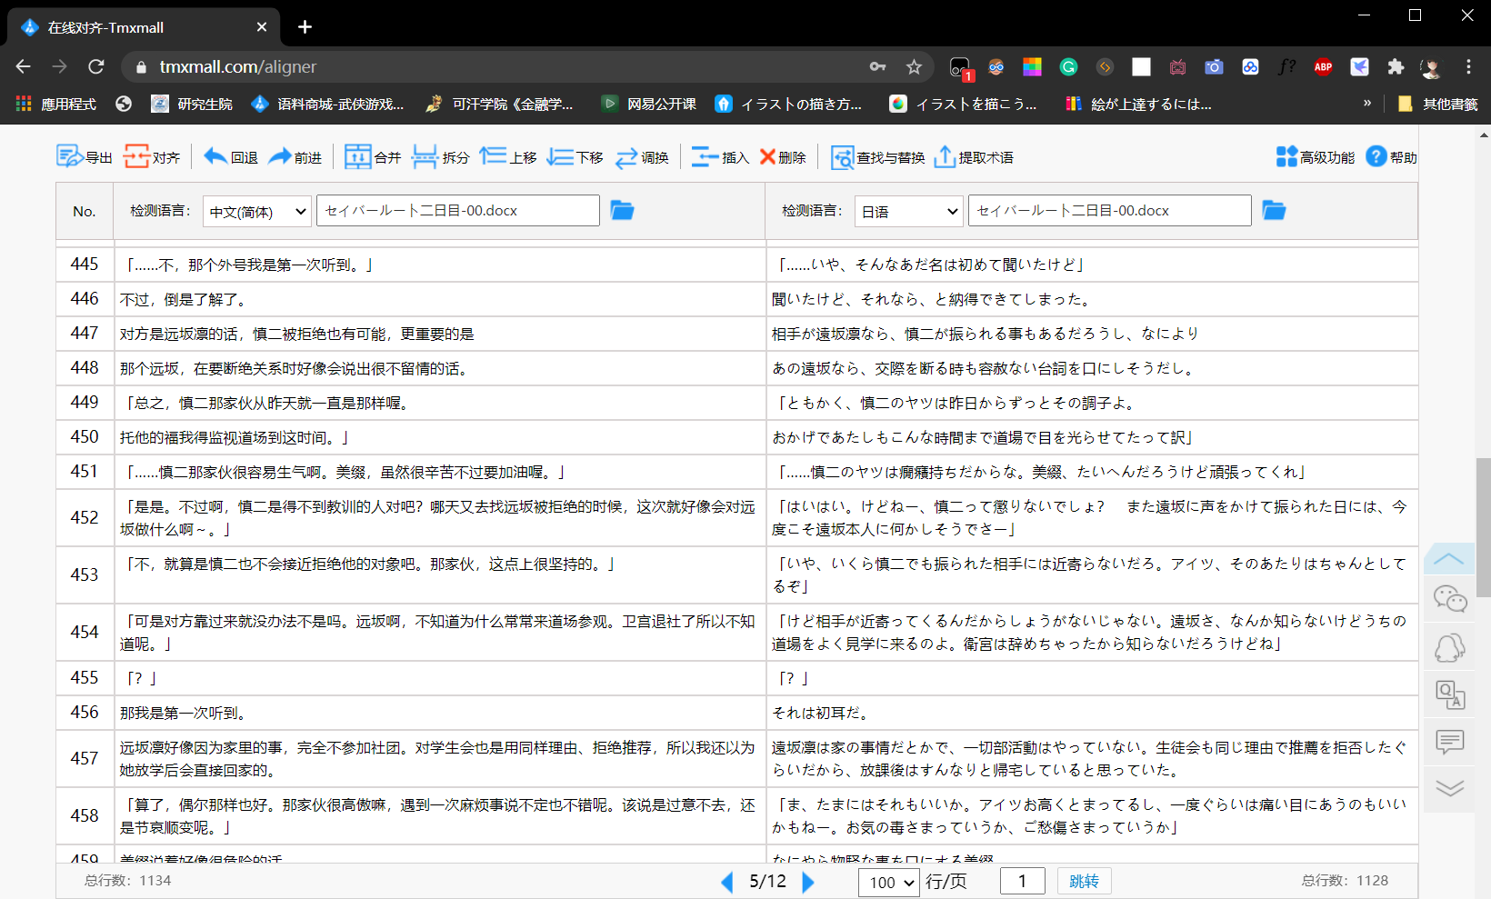Click Japanese cell starting 遠坂凛は家の事情

coord(1092,758)
